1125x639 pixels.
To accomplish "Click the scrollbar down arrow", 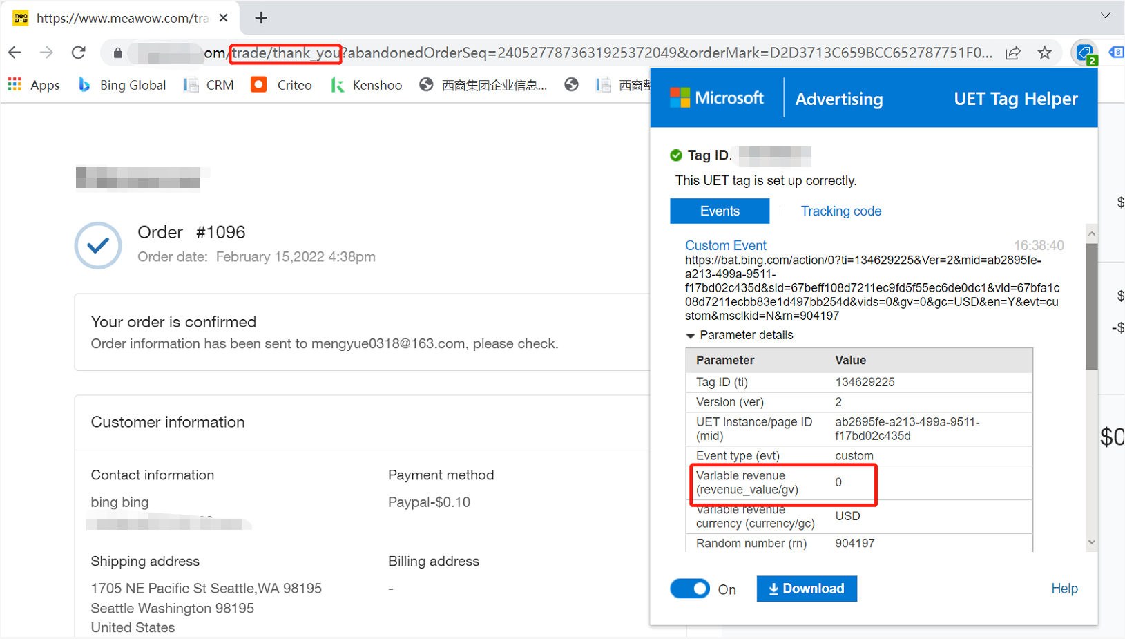I will (1091, 542).
